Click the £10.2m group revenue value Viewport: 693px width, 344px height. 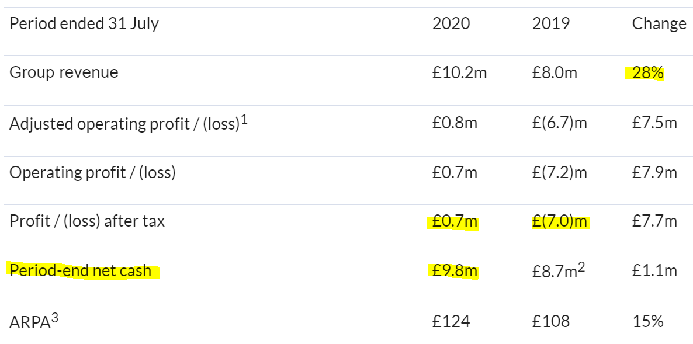459,73
